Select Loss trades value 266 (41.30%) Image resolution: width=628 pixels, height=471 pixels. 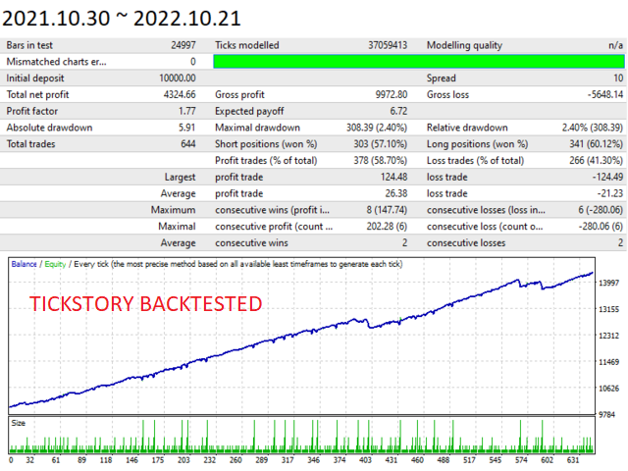tap(596, 160)
